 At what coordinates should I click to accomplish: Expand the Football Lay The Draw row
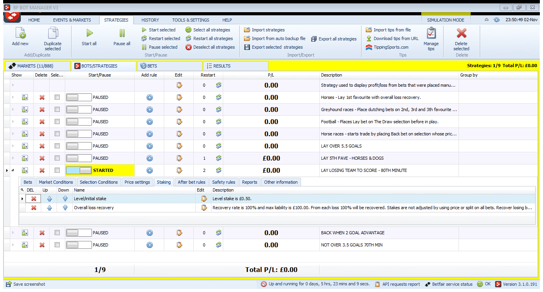[x=13, y=122]
